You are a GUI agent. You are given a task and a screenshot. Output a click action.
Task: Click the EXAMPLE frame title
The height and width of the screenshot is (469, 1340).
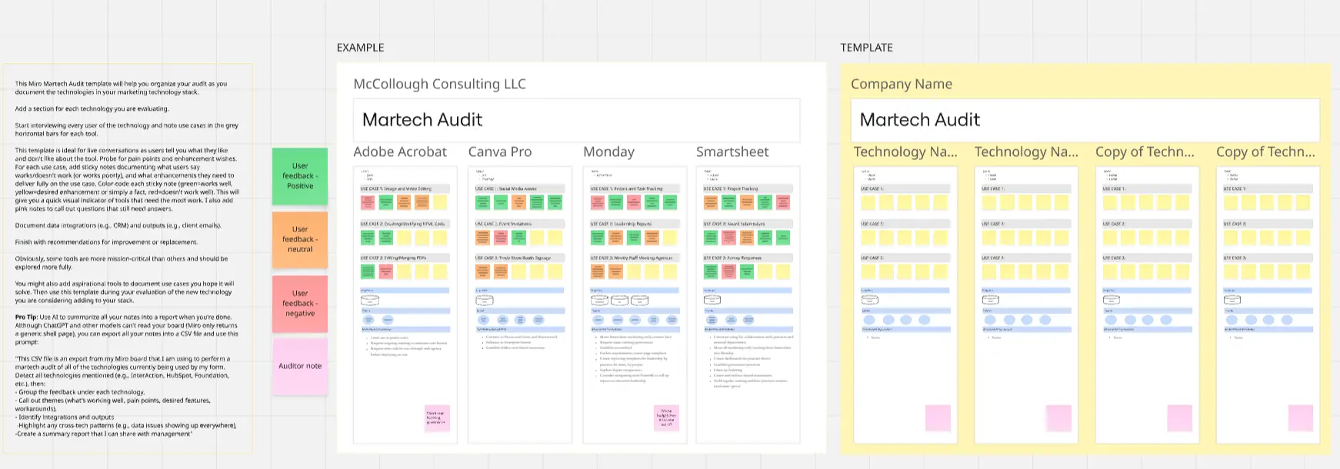pyautogui.click(x=360, y=48)
